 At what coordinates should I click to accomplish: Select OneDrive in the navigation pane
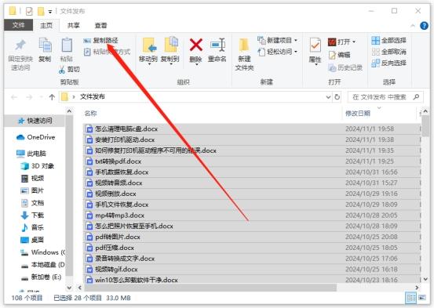pyautogui.click(x=35, y=137)
